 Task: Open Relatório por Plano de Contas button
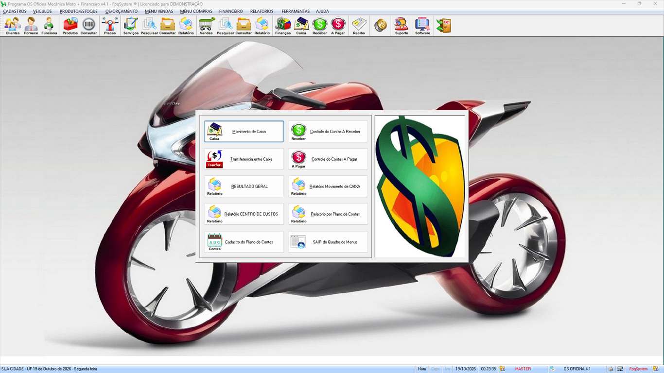point(328,214)
